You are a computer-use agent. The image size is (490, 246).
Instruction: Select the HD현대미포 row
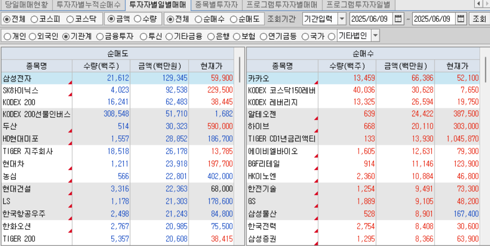(x=117, y=139)
